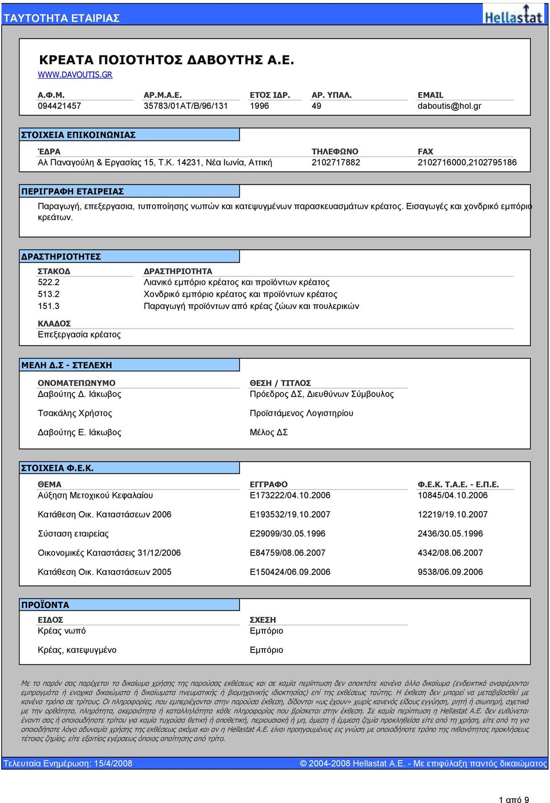Select document number Ε84759/08.06.2007

point(288,553)
